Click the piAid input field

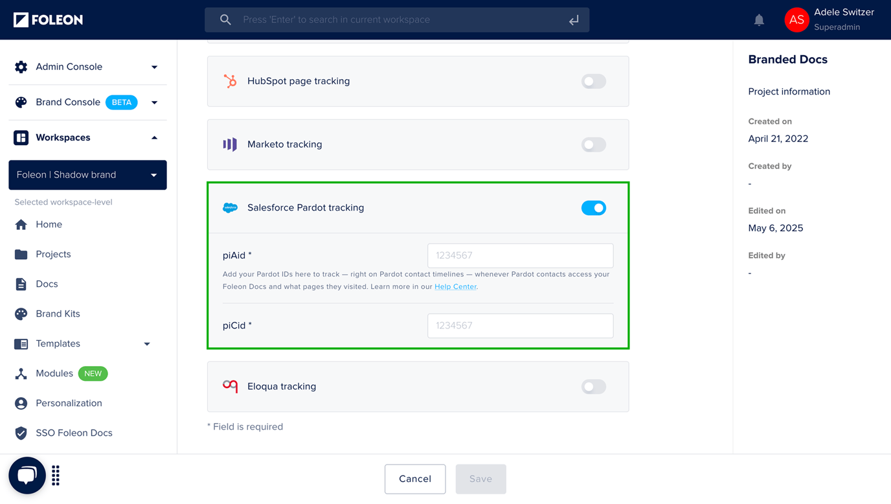click(520, 255)
